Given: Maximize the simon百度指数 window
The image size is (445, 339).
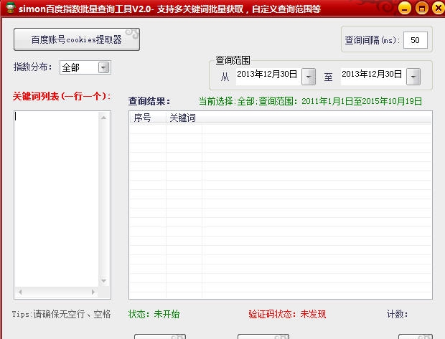Looking at the screenshot, I should (422, 8).
